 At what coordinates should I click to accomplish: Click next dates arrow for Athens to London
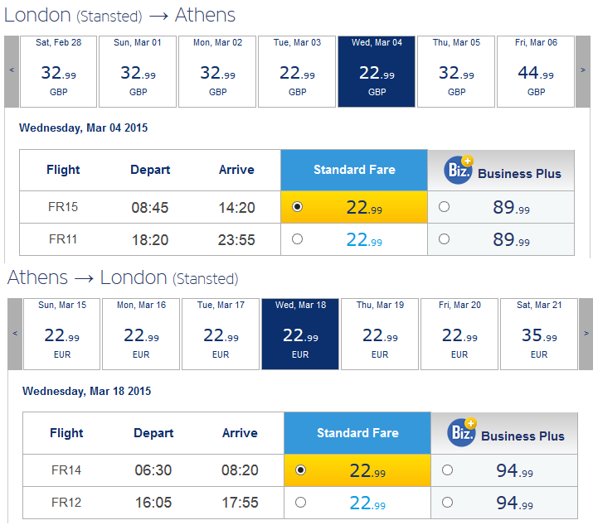click(586, 334)
